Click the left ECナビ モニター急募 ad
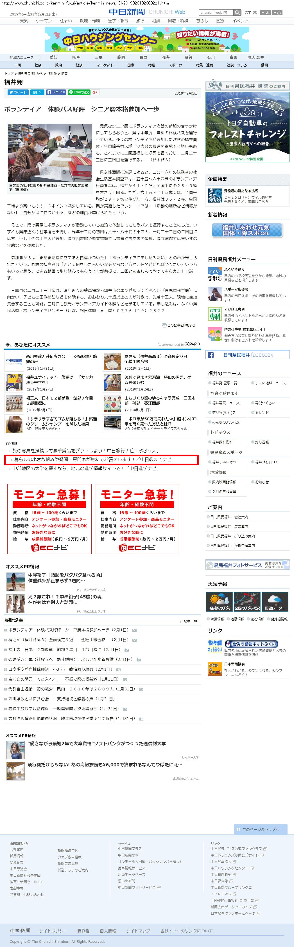Viewport: 294px width, 947px height. tap(49, 519)
